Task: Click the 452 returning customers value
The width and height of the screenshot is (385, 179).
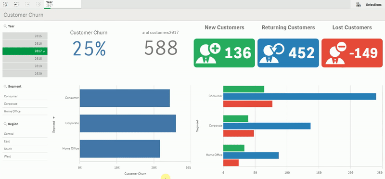Action: pyautogui.click(x=301, y=53)
